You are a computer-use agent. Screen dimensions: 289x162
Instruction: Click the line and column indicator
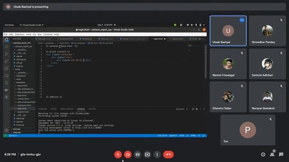tap(163, 135)
